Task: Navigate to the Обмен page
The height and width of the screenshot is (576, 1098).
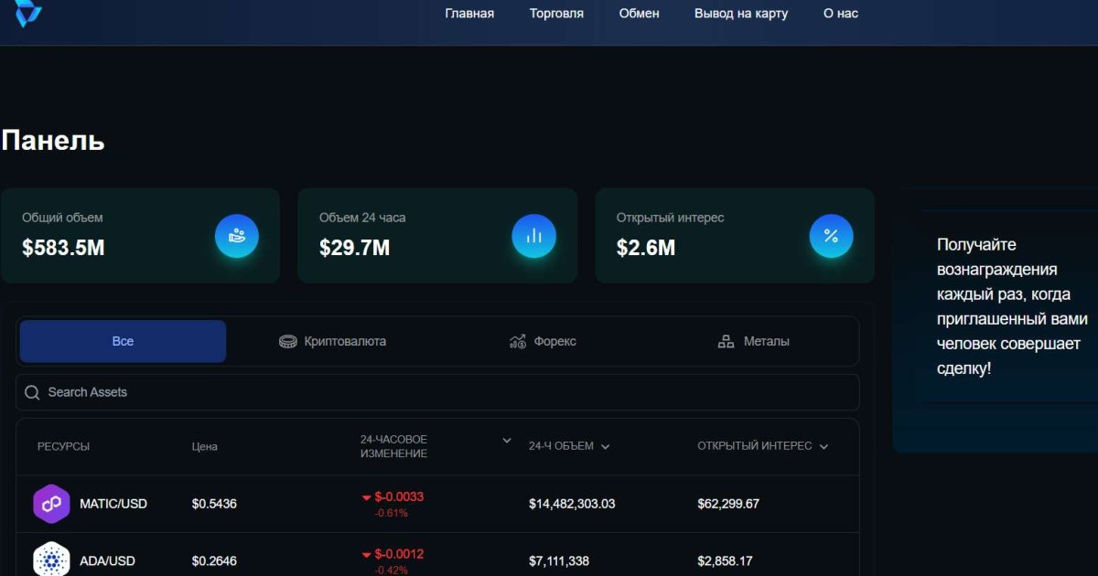Action: point(639,14)
